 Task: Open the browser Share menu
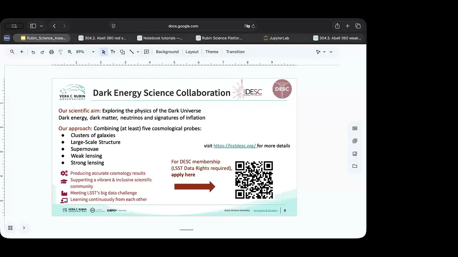[x=337, y=26]
